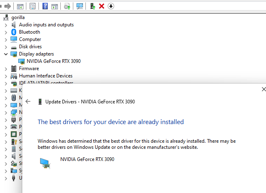The height and width of the screenshot is (193, 266).
Task: Click NVIDIA GeForce RTX 3090 label in dialog
Action: (87, 159)
